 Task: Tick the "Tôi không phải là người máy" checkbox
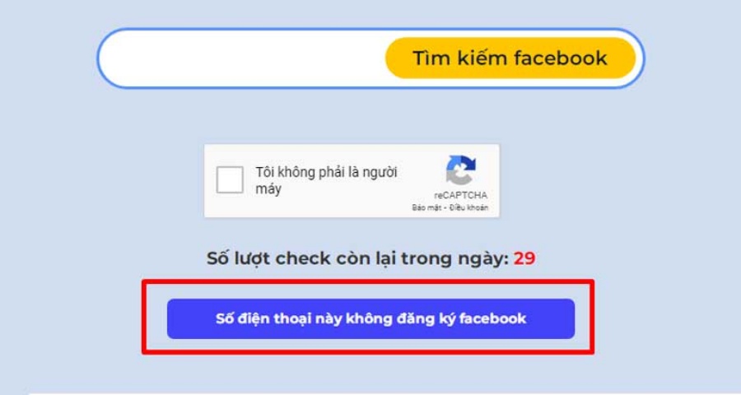click(x=230, y=179)
